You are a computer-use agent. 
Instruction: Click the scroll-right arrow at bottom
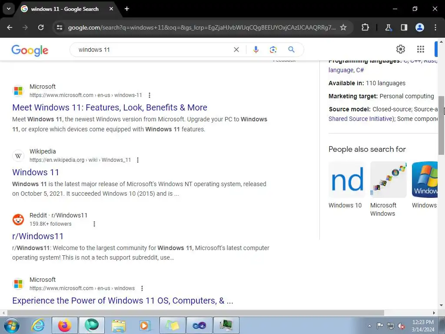coord(434,313)
